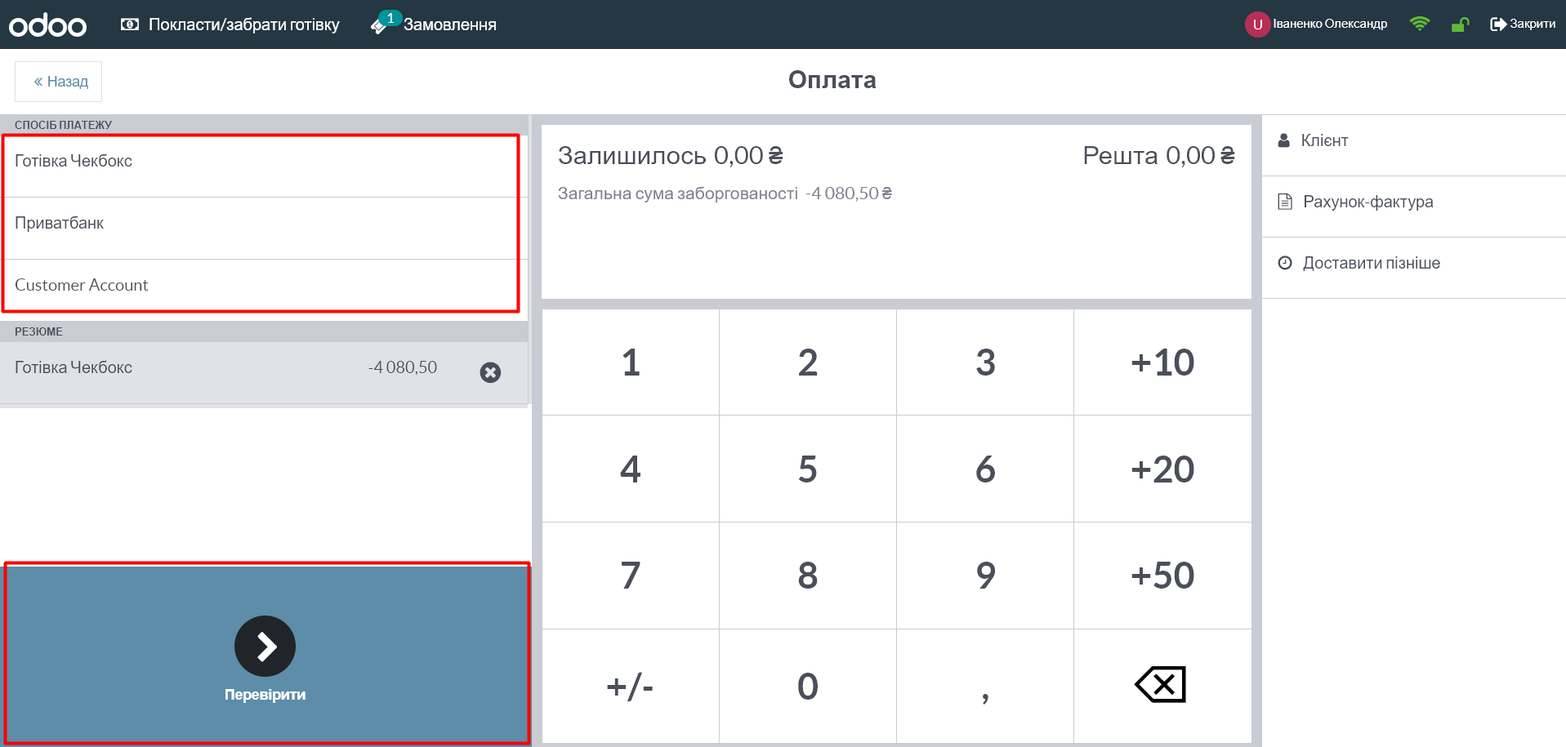
Task: Click the Wi-Fi connection status icon
Action: (x=1419, y=24)
